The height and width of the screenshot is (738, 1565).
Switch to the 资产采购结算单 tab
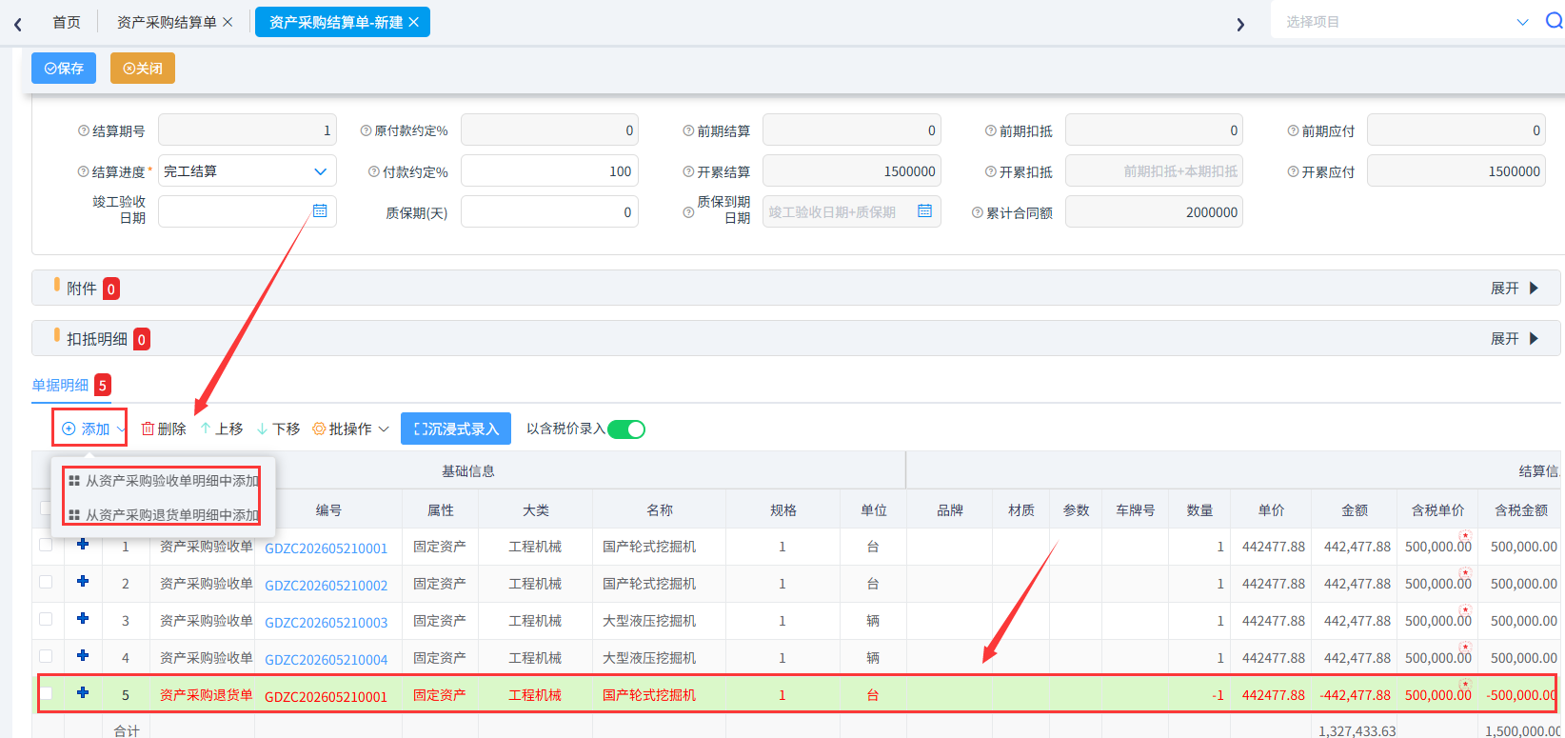168,22
